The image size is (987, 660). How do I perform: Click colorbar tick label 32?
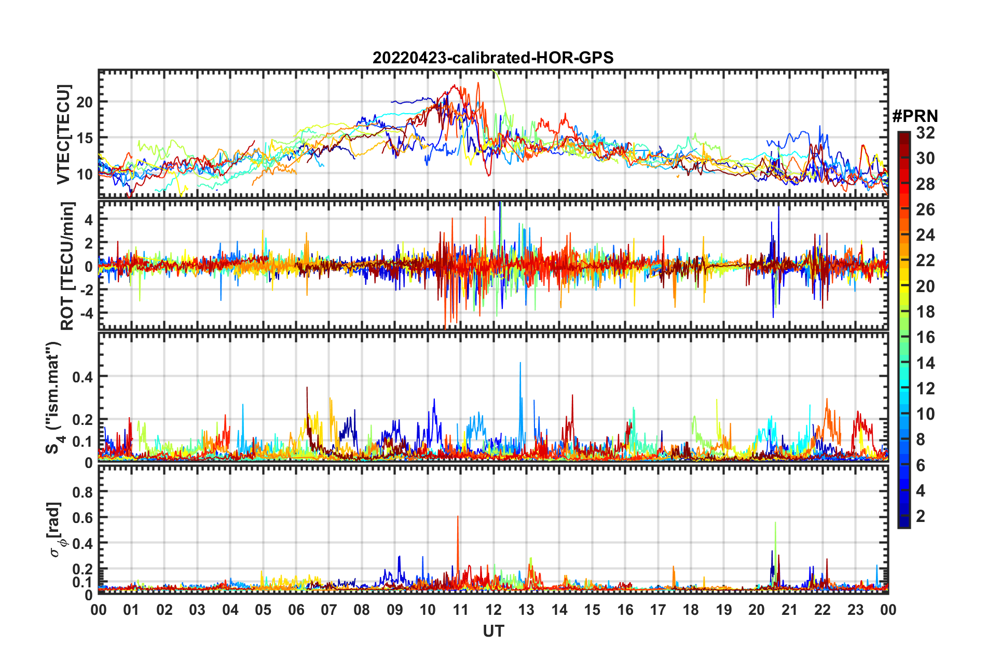pyautogui.click(x=925, y=133)
